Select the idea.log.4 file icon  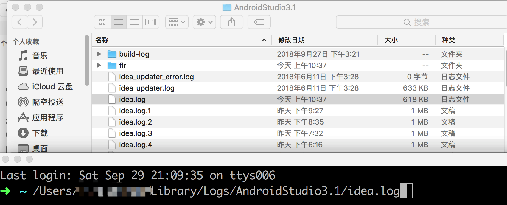tap(112, 145)
